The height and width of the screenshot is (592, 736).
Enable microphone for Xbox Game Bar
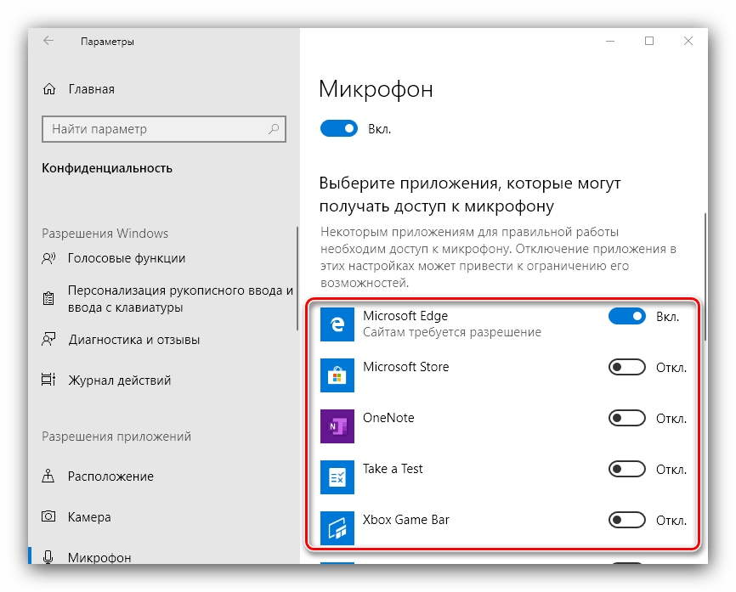coord(627,520)
